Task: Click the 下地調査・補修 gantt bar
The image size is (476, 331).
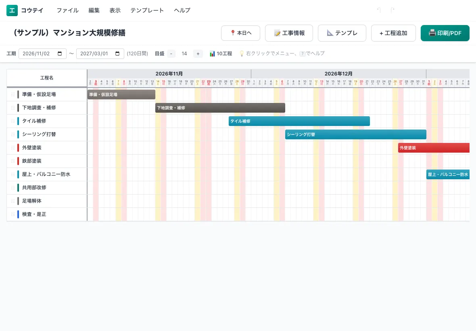Action: (x=220, y=108)
